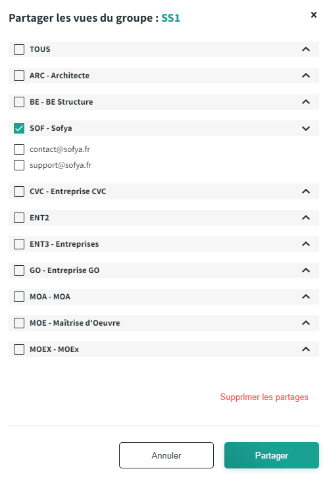Screen dimensions: 327x477
Task: Collapse the SOF - Sofya section
Action: [306, 128]
